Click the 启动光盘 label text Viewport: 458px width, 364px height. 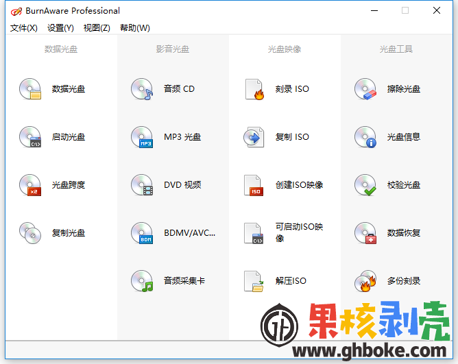(69, 136)
